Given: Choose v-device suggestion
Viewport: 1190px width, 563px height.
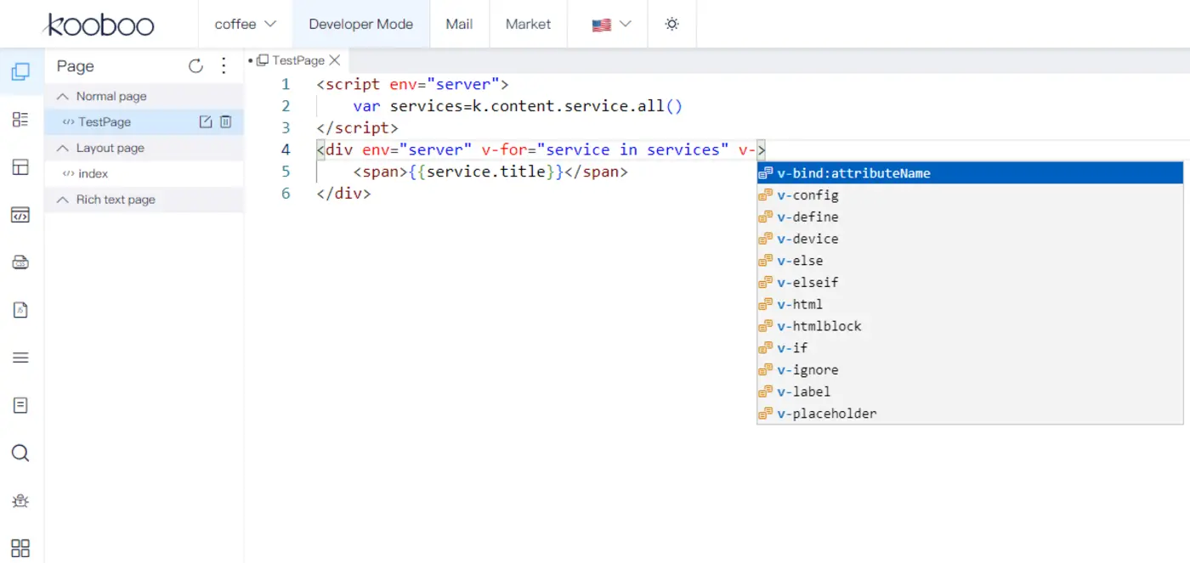Looking at the screenshot, I should point(970,239).
